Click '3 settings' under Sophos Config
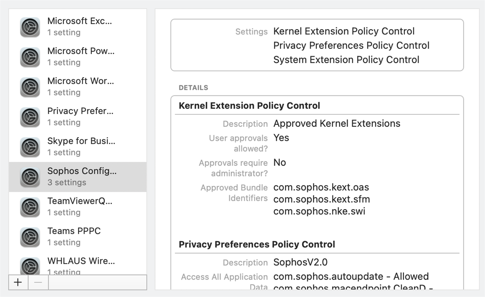The height and width of the screenshot is (297, 485). [67, 182]
